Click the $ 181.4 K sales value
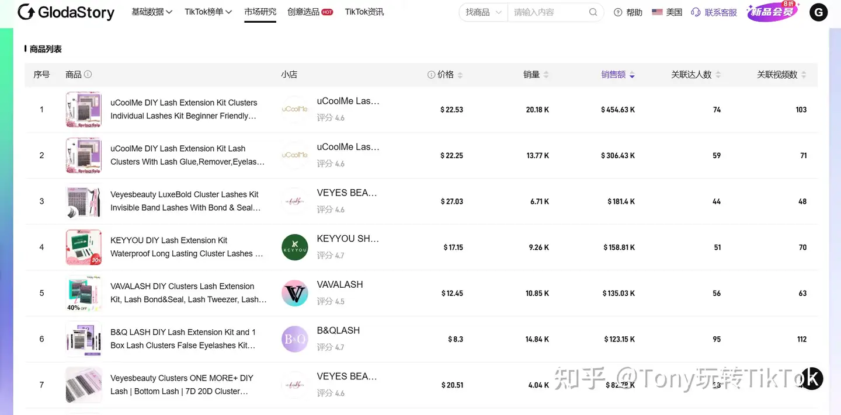The height and width of the screenshot is (415, 841). click(621, 202)
